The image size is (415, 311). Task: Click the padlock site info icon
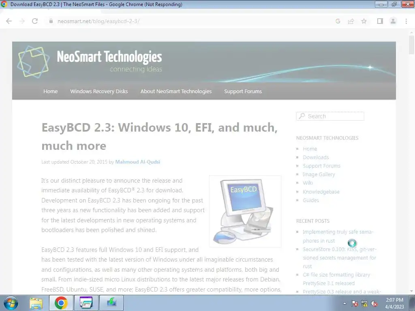pyautogui.click(x=51, y=21)
